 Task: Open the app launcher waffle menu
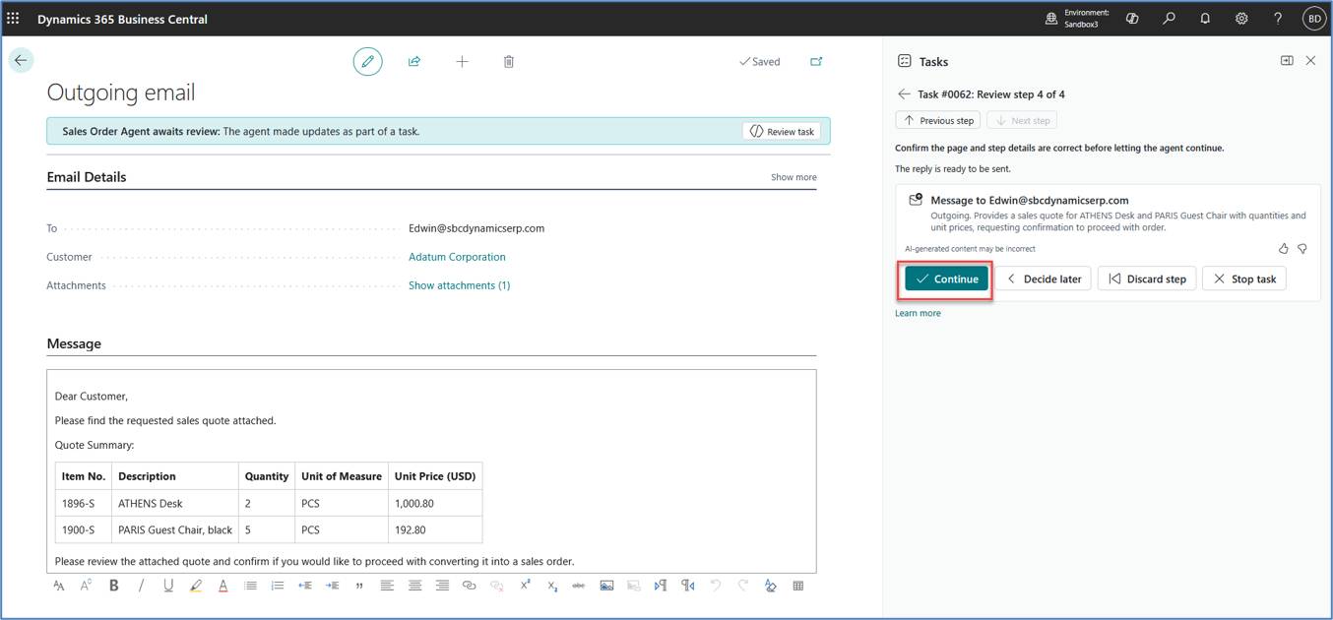point(13,18)
